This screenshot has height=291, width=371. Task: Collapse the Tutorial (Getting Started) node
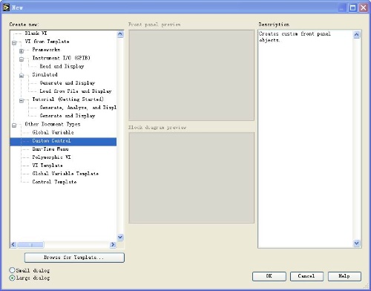[22, 100]
